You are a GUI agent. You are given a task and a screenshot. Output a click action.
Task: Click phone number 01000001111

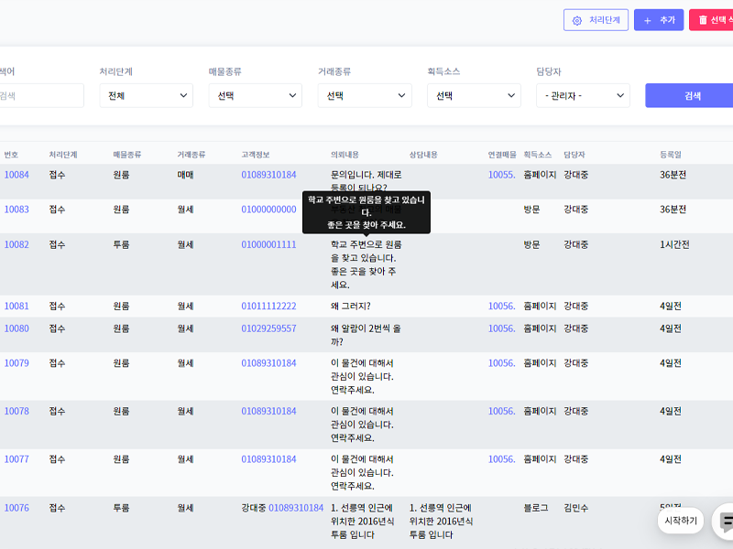[x=268, y=244]
